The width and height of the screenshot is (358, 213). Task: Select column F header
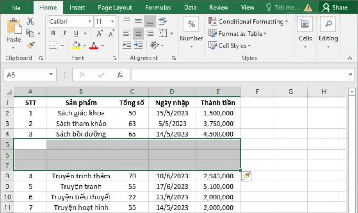click(x=257, y=92)
